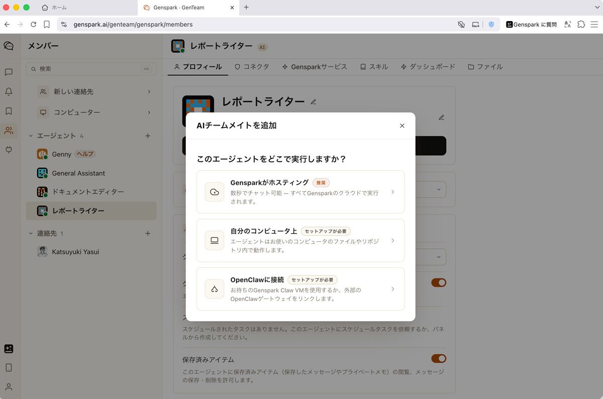
Task: Open the mobile device icon in rail
Action: pyautogui.click(x=9, y=367)
